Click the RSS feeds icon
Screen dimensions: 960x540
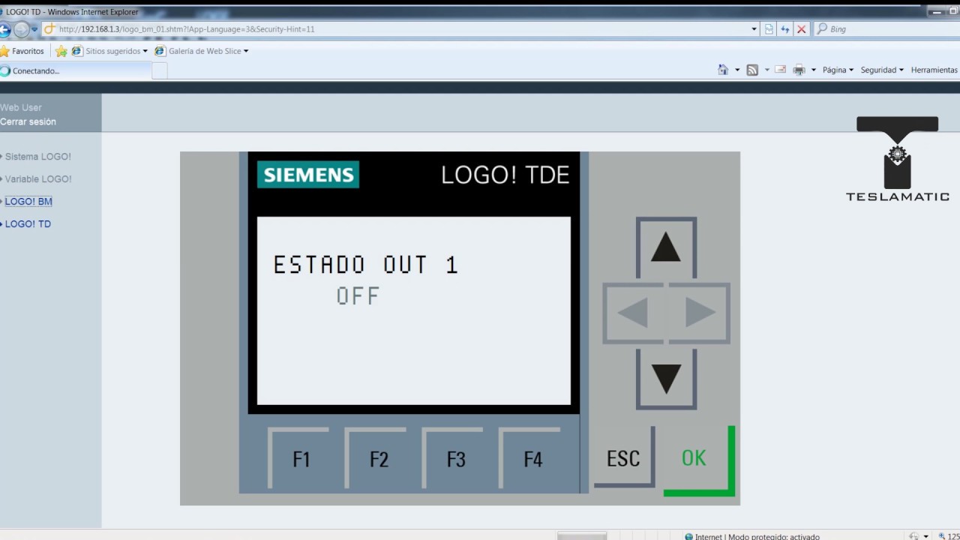point(752,70)
